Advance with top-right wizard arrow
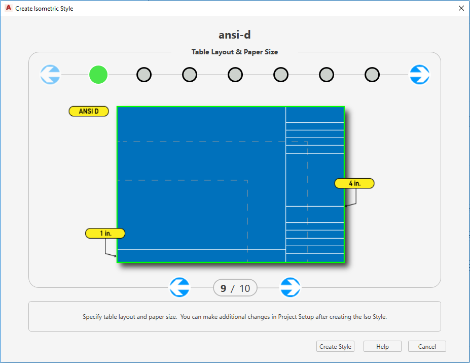470x363 pixels. [x=419, y=75]
